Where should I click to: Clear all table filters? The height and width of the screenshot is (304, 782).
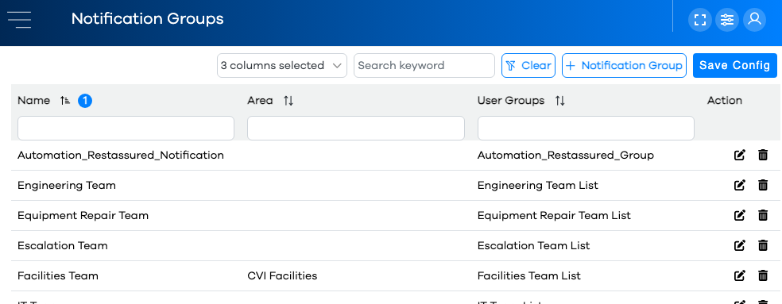pos(528,65)
